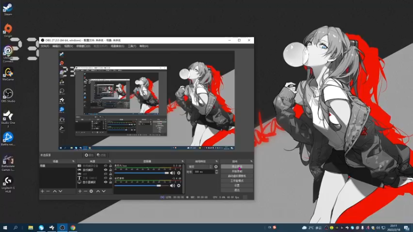Select the 场景 item in scenes list

point(57,166)
